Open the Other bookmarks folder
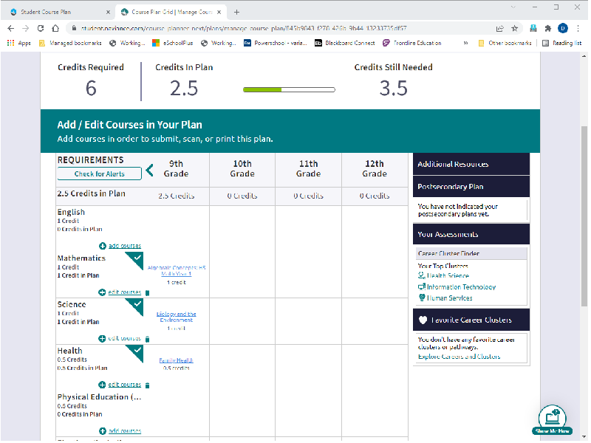The image size is (591, 443). [505, 43]
